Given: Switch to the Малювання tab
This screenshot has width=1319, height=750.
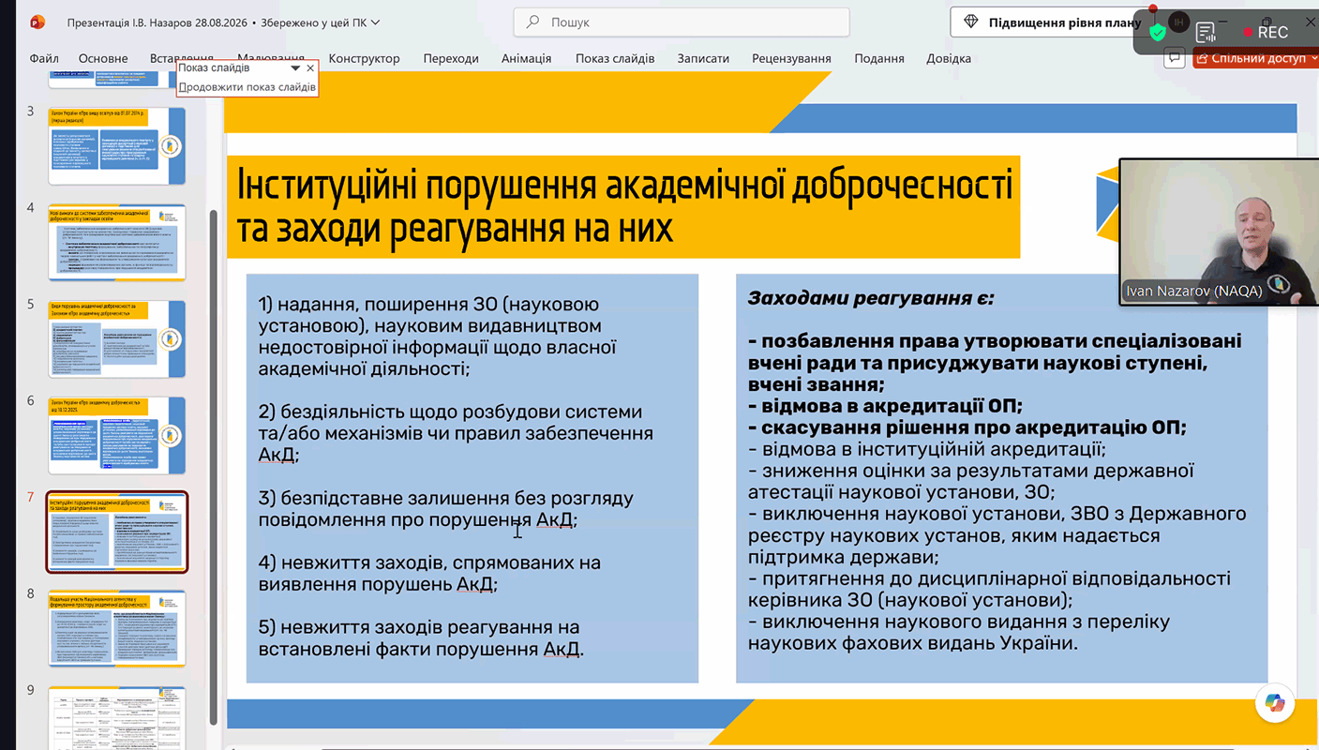Looking at the screenshot, I should click(x=271, y=58).
